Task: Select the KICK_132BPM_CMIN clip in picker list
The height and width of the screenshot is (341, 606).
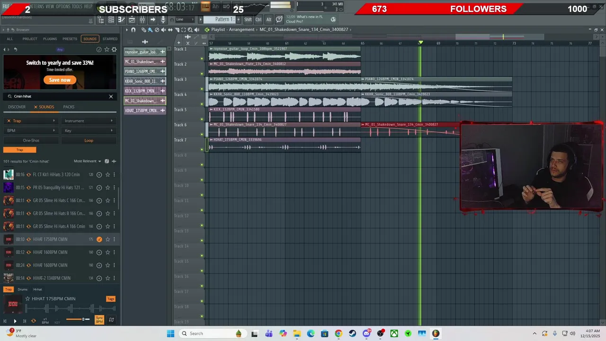Action: (x=145, y=91)
